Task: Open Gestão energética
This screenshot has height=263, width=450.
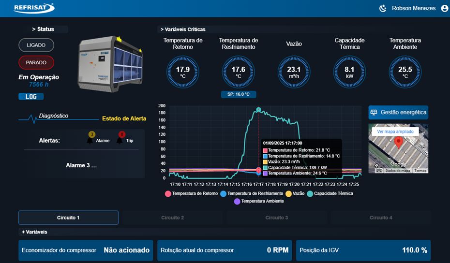Action: [x=398, y=112]
